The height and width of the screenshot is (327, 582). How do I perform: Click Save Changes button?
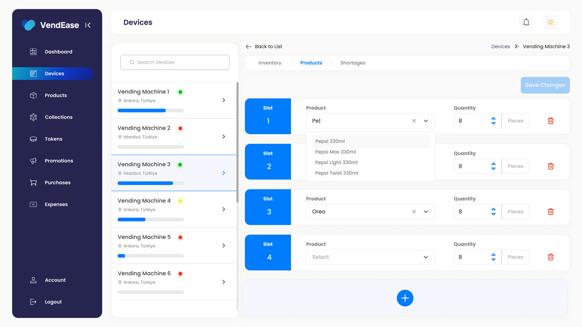coord(545,85)
